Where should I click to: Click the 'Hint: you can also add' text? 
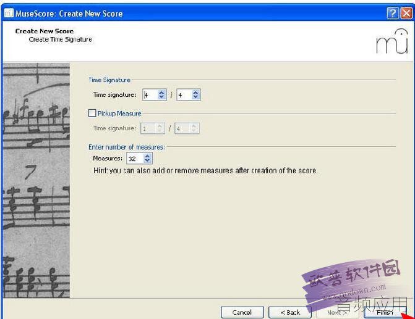(205, 170)
